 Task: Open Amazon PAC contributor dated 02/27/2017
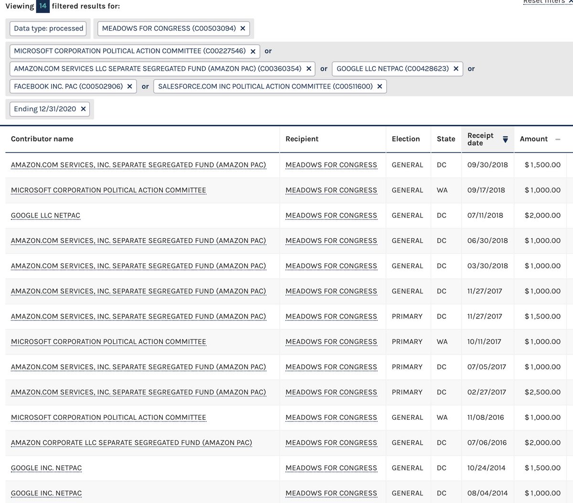pos(138,392)
